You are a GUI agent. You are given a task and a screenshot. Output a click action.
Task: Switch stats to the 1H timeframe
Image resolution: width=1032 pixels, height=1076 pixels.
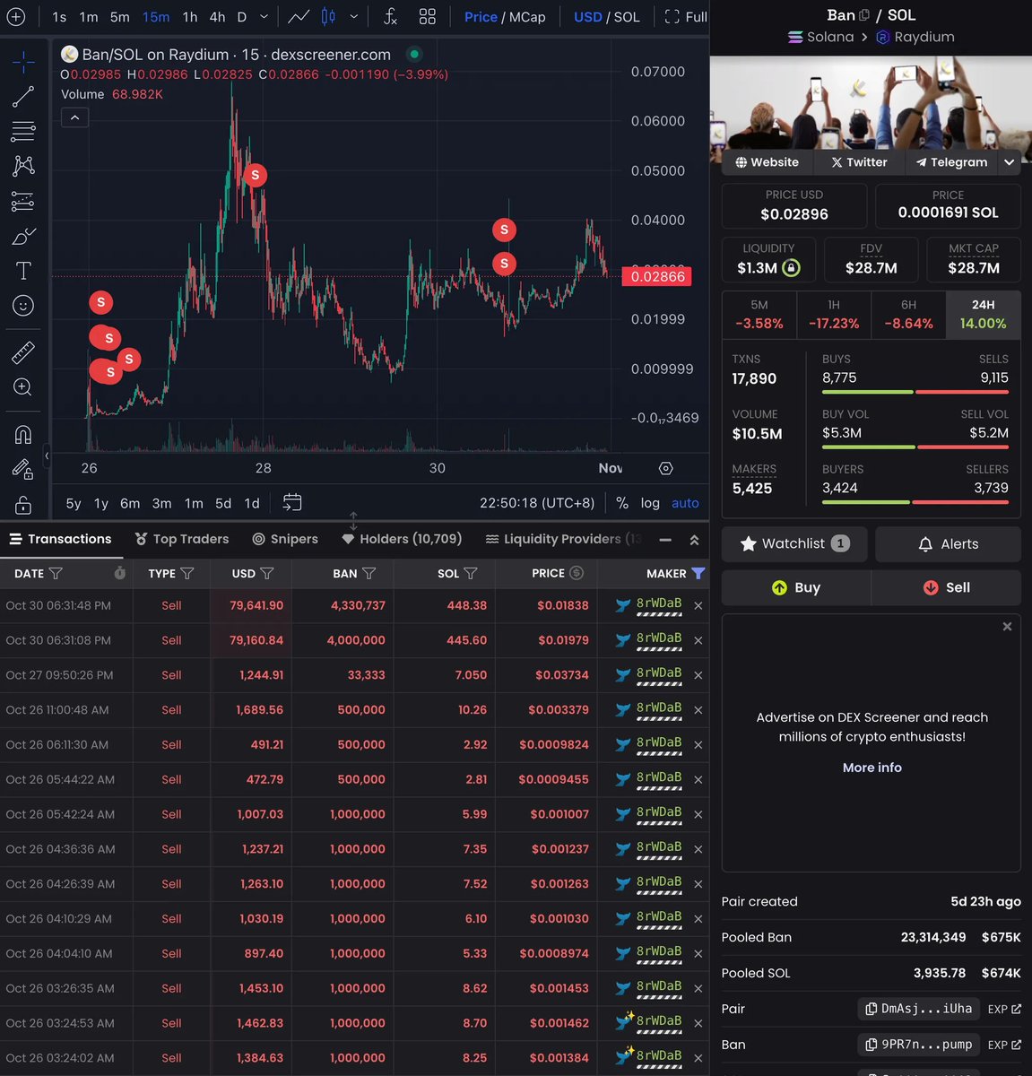(x=834, y=314)
